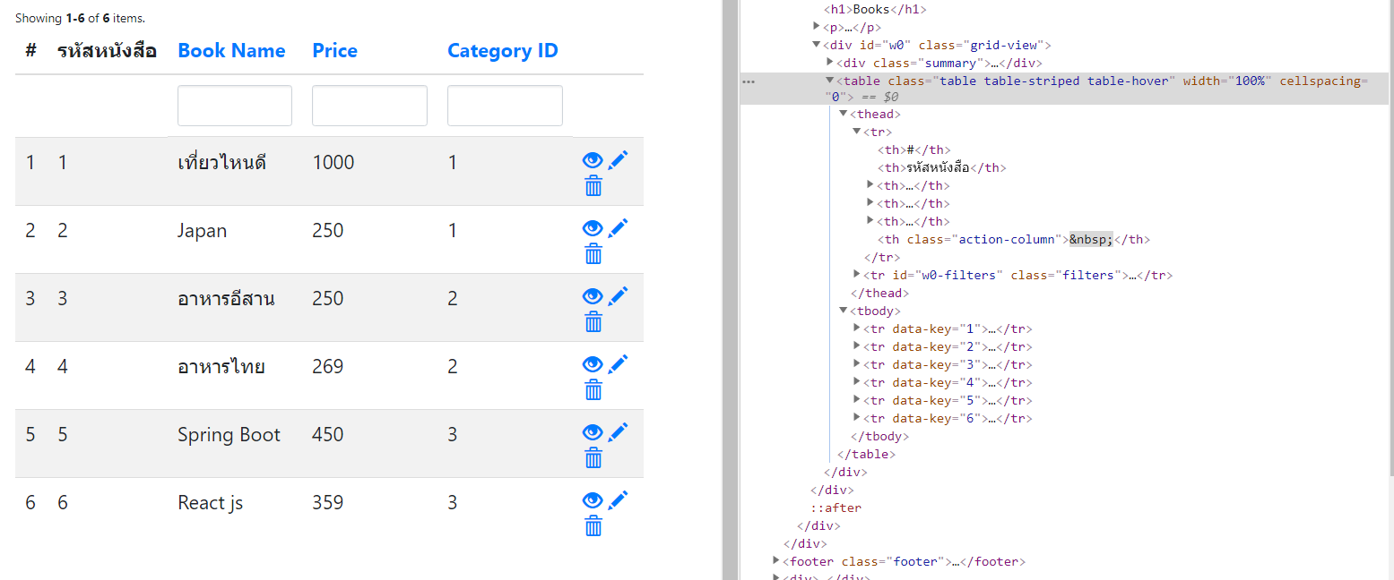Click the trash icon for the Japan book
Image resolution: width=1394 pixels, height=580 pixels.
593,253
